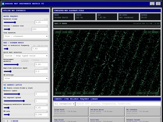This screenshot has width=163, height=122.
Task: Click the particle visualization canvas
Action: point(107,63)
